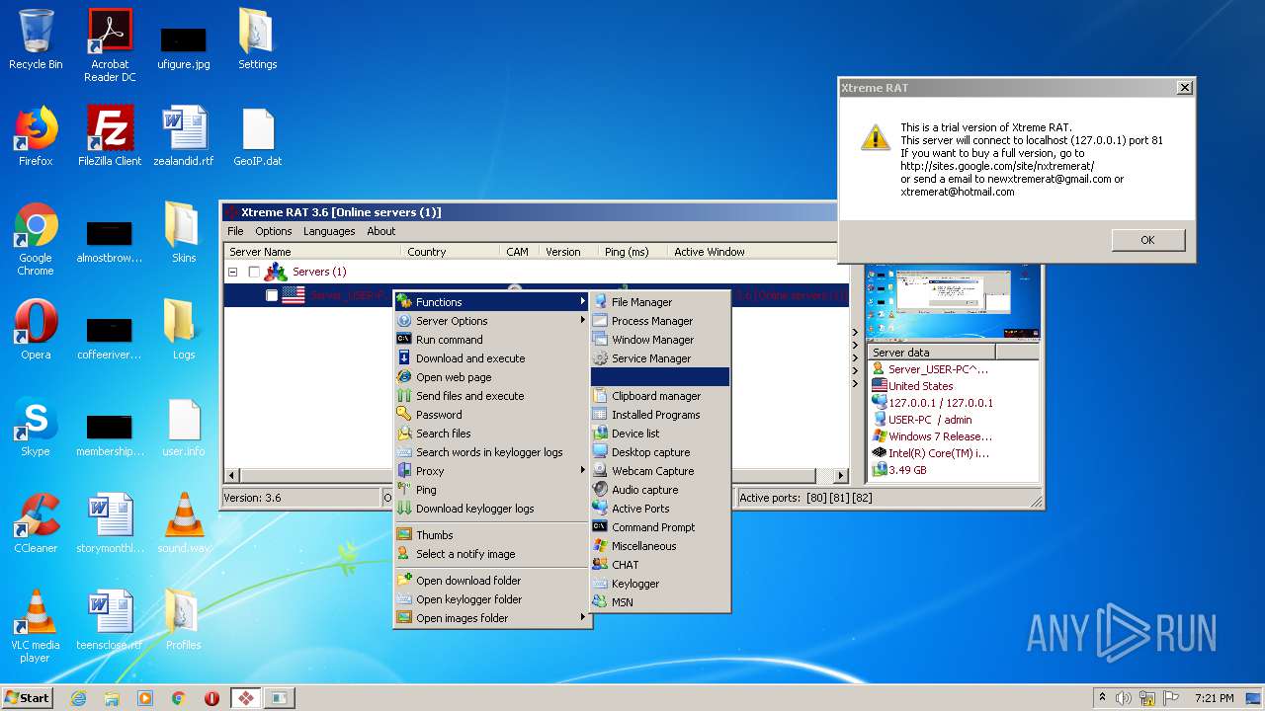
Task: Open MSN function
Action: coord(659,602)
